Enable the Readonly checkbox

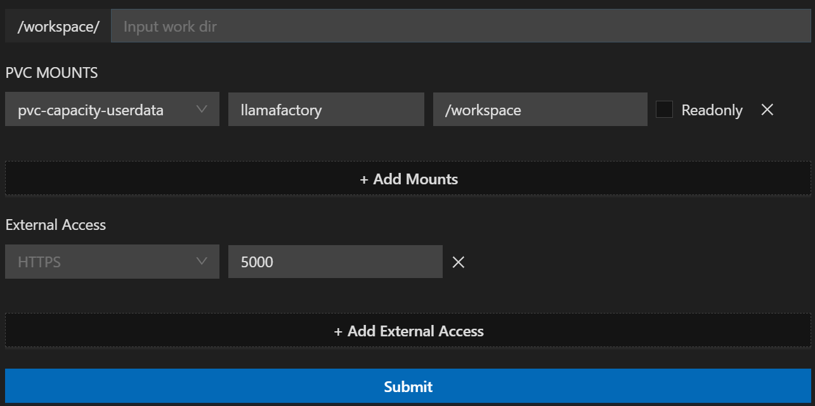click(x=664, y=110)
